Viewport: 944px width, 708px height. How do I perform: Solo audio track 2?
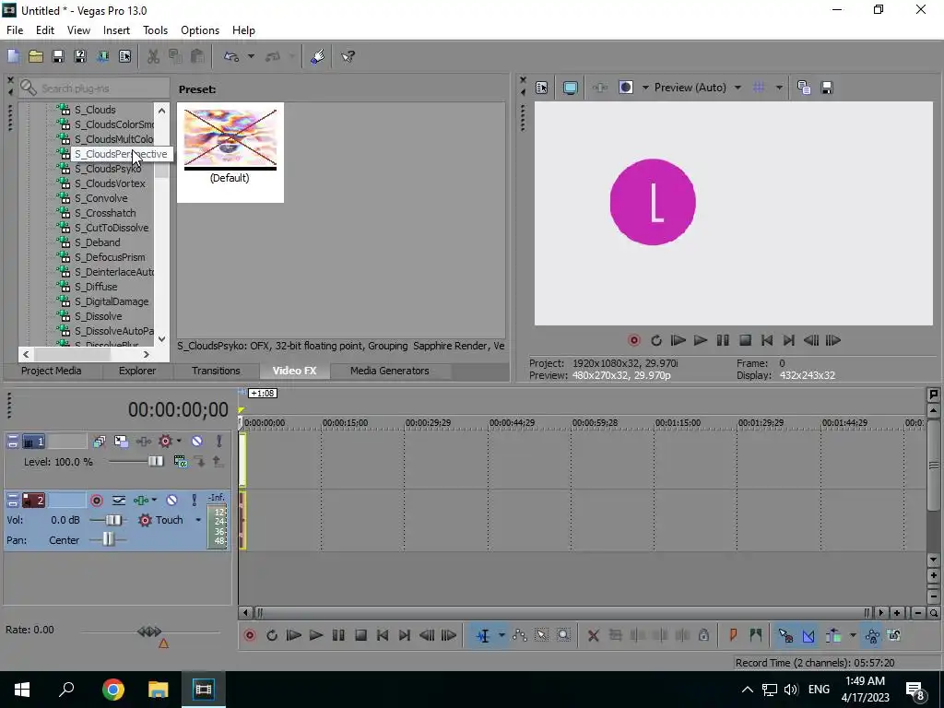194,501
